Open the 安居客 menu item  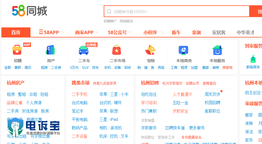click(219, 32)
